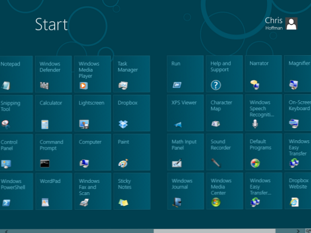Screen dimensions: 311x233
Task: Open the Notepad tile
Action: click(x=16, y=74)
